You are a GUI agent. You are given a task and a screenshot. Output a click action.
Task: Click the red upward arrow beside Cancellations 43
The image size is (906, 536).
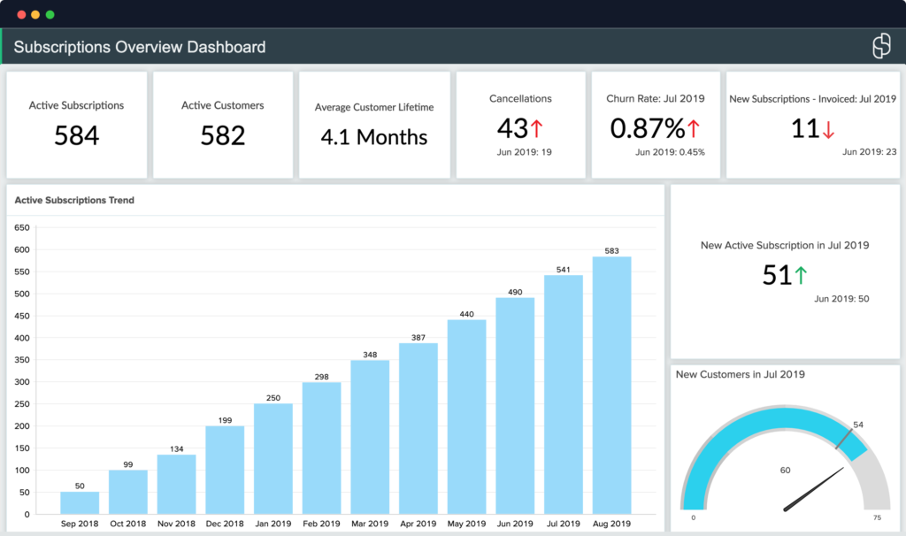click(536, 128)
